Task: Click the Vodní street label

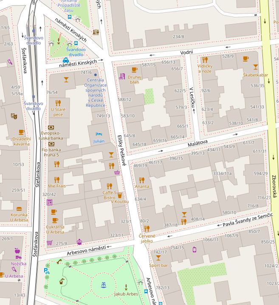Action: [186, 52]
